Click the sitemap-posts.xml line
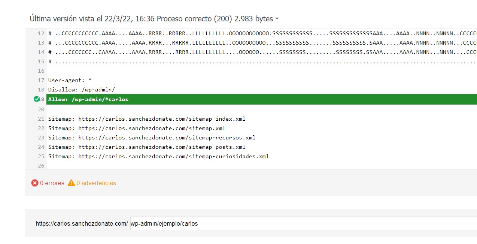Screen dimensions: 477x244 (x=147, y=147)
